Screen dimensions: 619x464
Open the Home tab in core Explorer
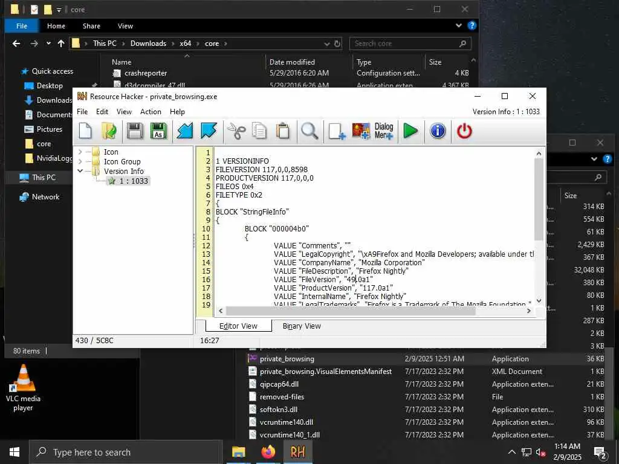[x=56, y=26]
